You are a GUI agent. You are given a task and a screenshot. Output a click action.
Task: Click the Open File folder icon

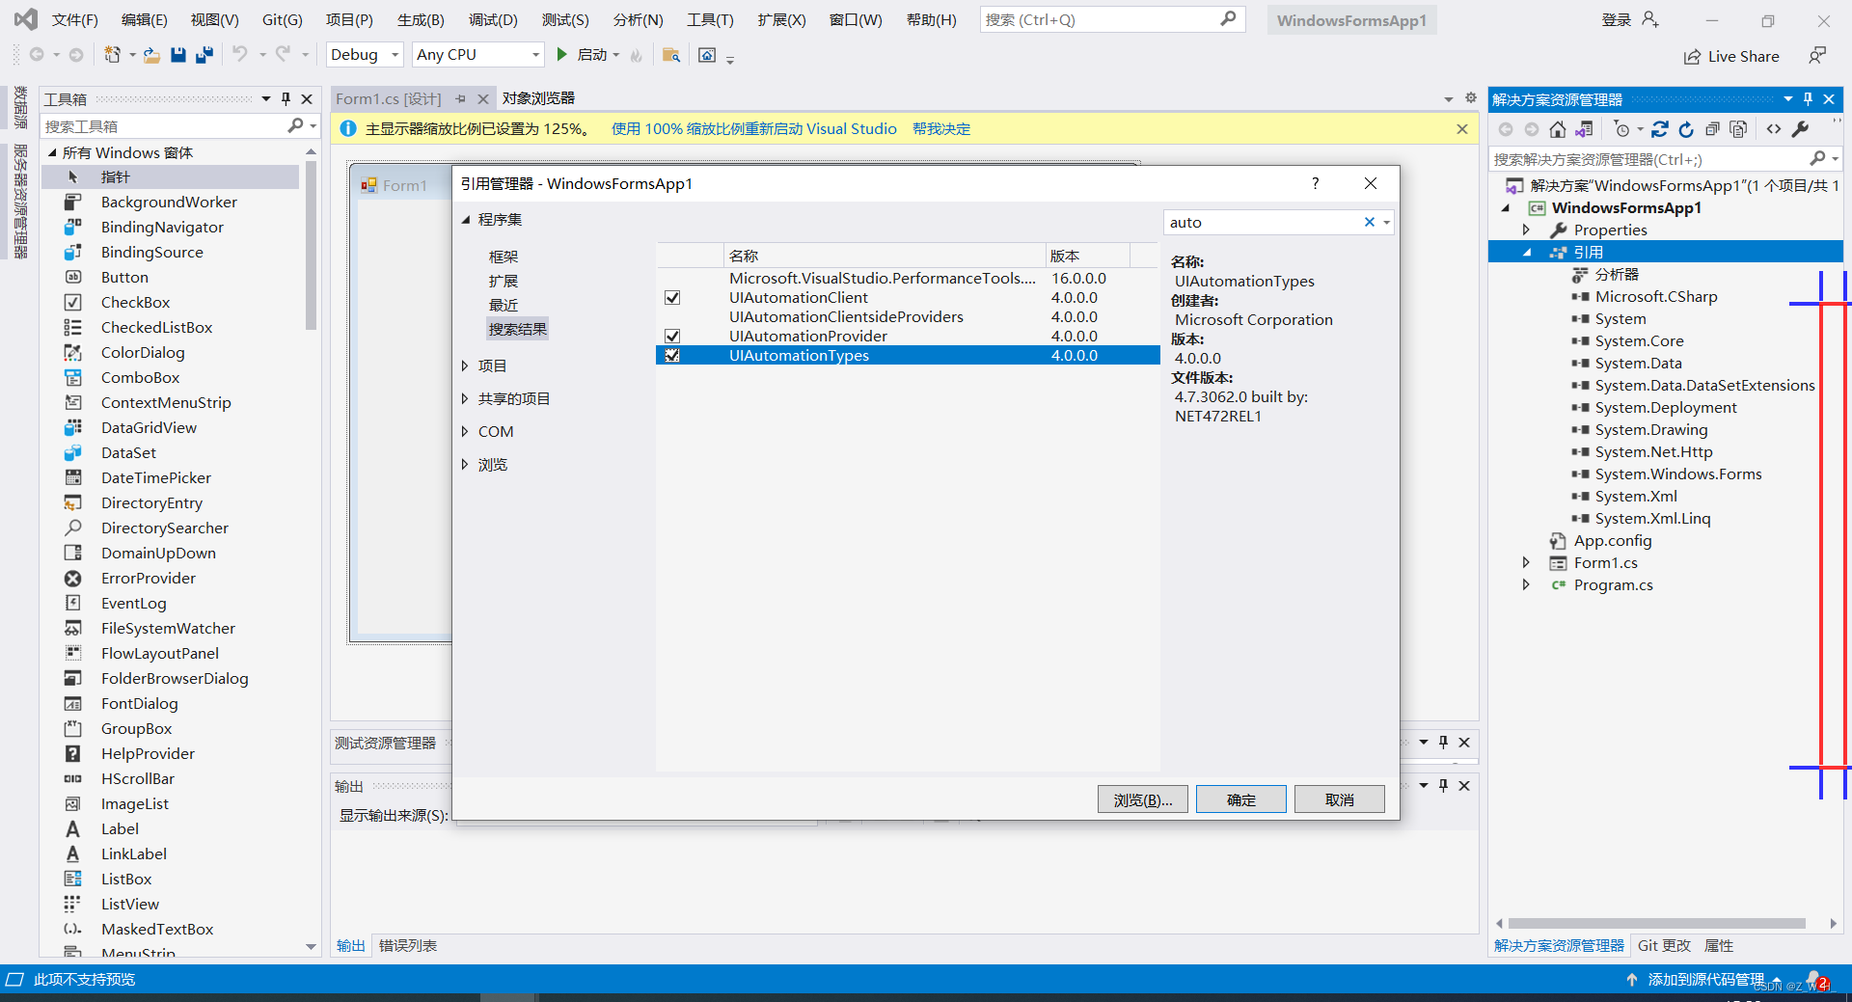[151, 55]
